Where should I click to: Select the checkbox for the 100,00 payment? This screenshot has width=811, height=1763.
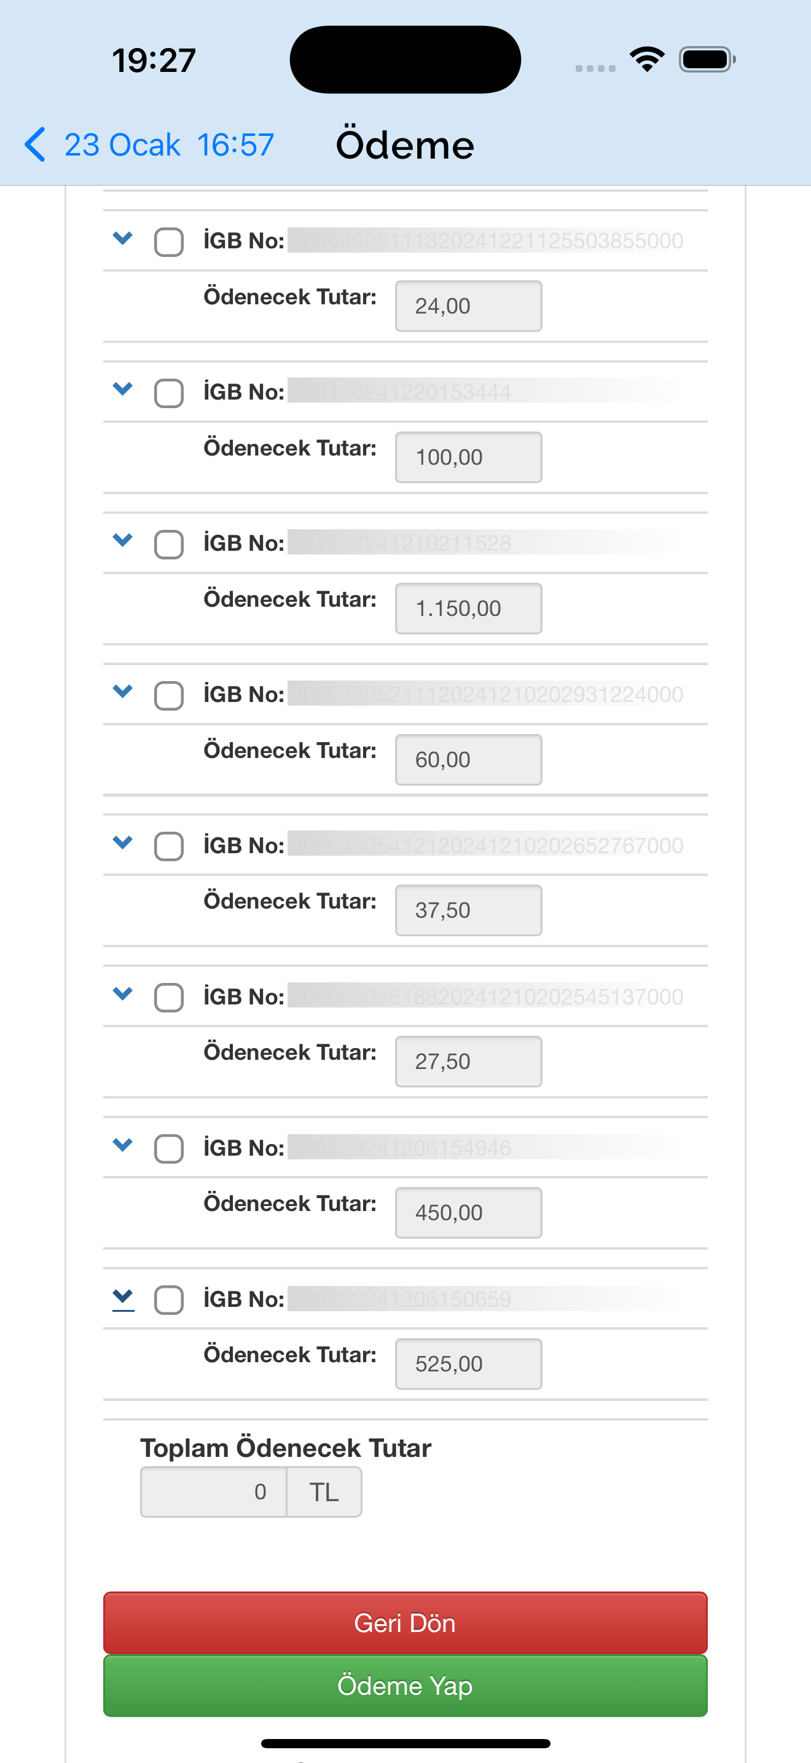coord(169,393)
